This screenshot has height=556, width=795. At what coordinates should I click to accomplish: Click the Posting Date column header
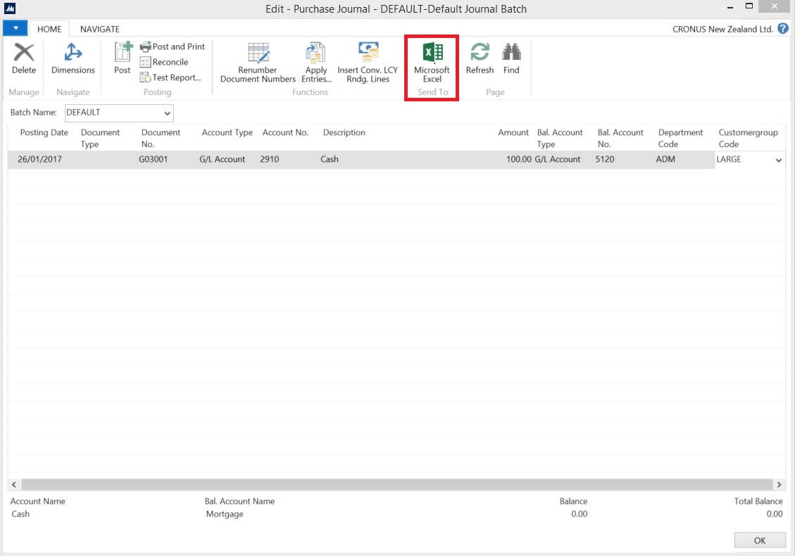pos(44,132)
